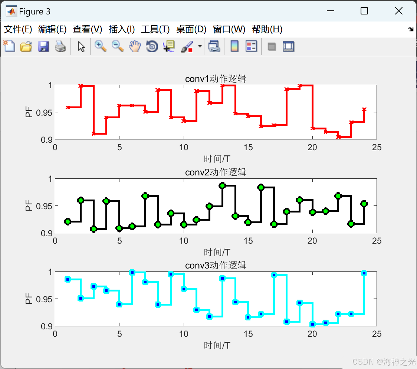Select the Edit Plot arrow tool
The height and width of the screenshot is (369, 417).
pos(81,47)
